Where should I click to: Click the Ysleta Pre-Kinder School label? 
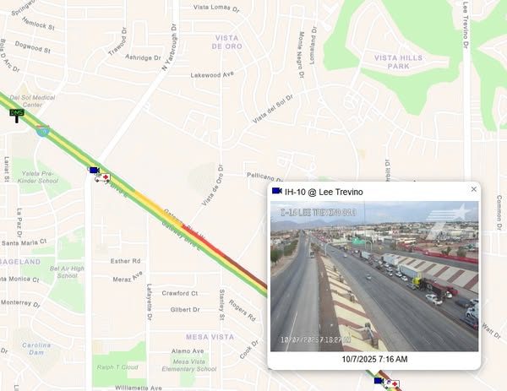38,177
